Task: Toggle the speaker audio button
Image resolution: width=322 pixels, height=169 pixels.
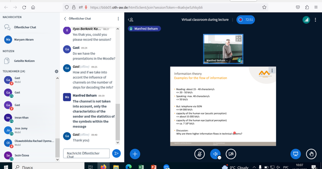Action: (x=215, y=154)
